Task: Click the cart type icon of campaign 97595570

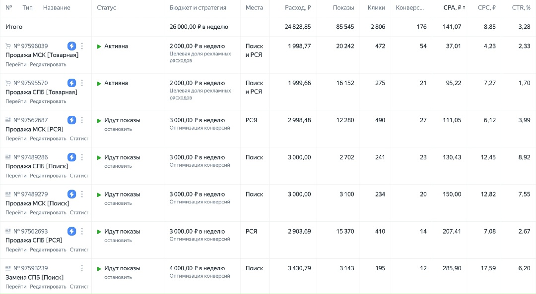Action: click(8, 83)
